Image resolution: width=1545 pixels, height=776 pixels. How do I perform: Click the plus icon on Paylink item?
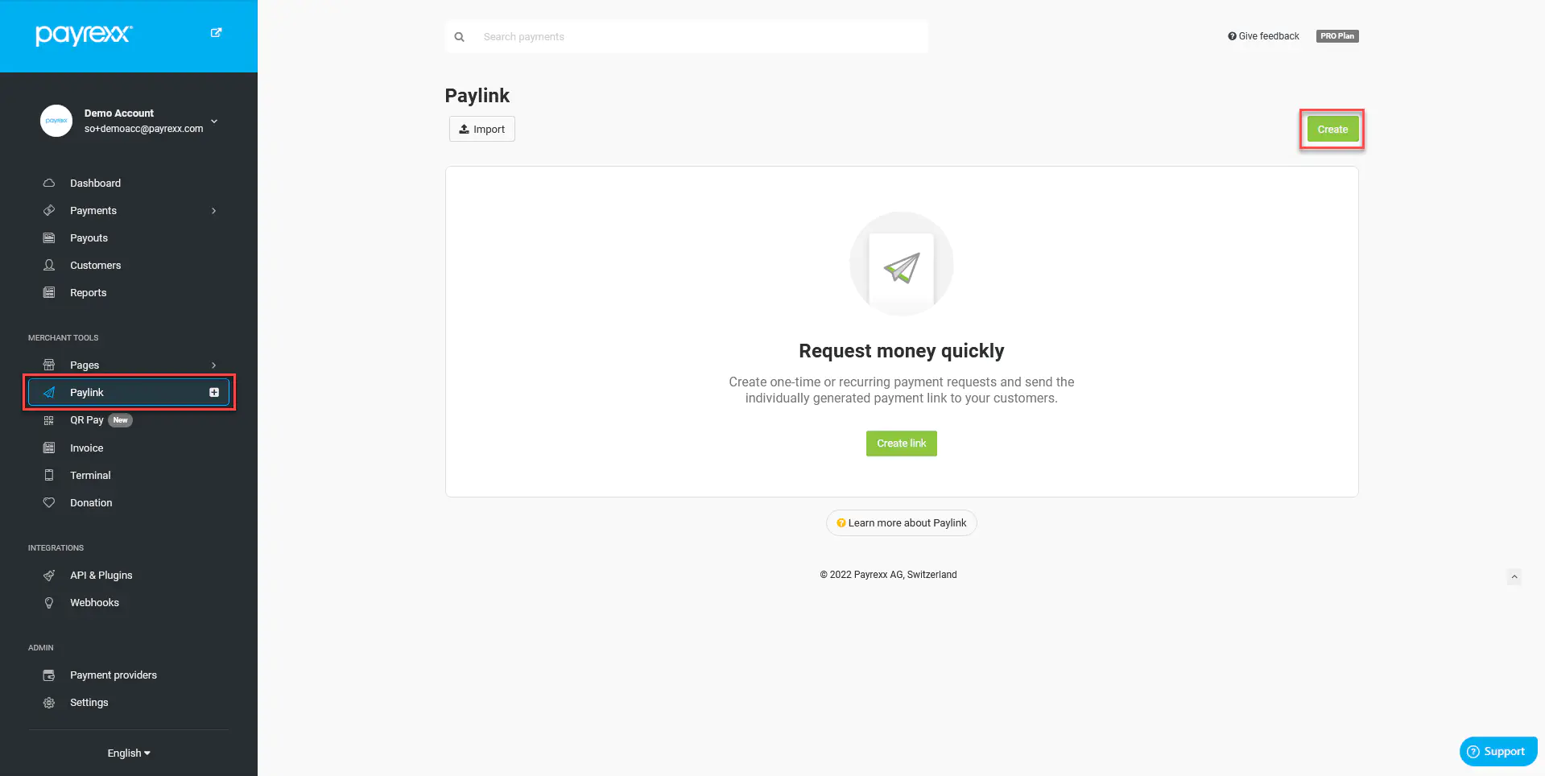pos(214,392)
